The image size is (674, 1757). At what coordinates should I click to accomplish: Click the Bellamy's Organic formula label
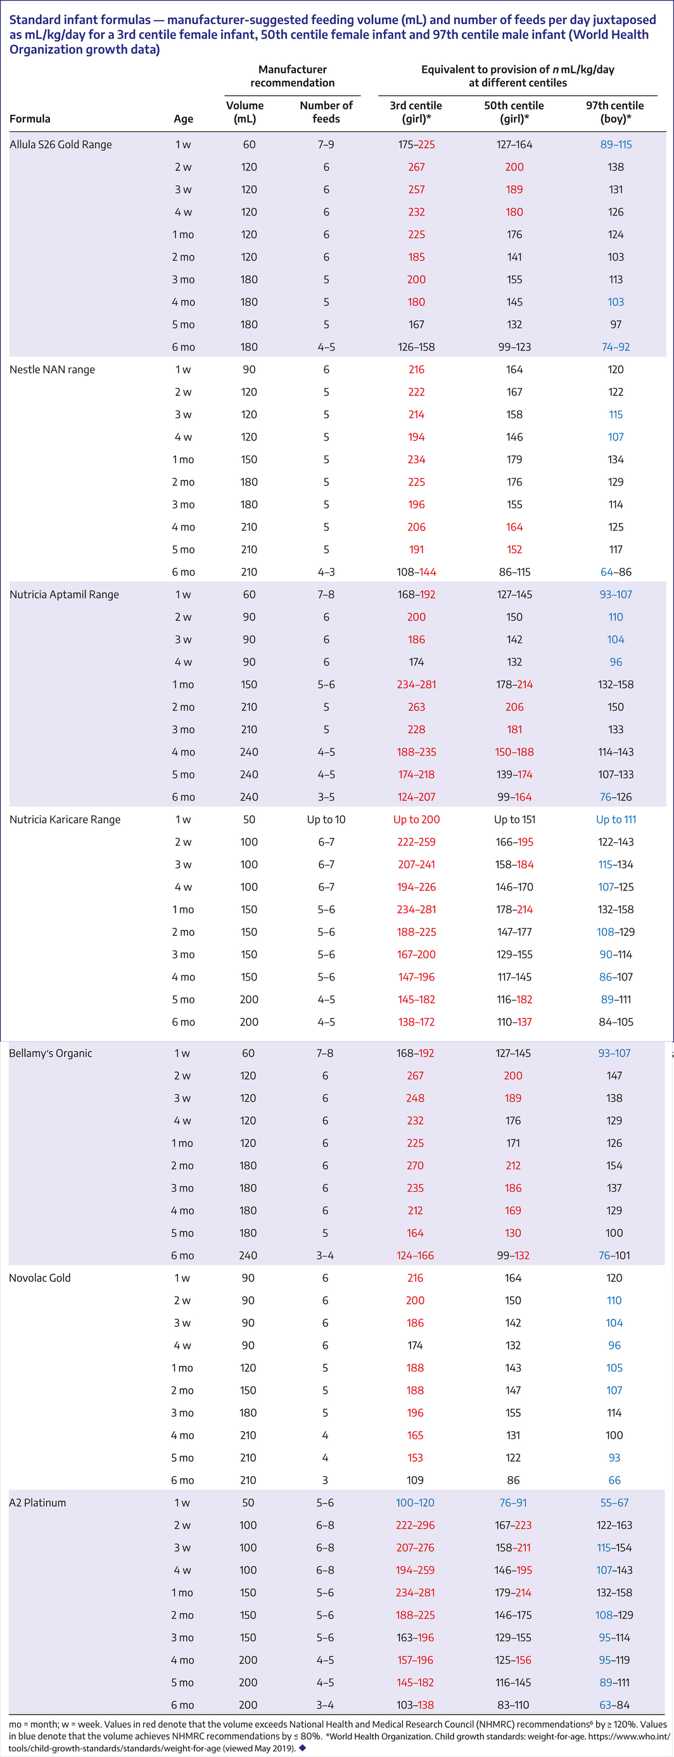(51, 1053)
